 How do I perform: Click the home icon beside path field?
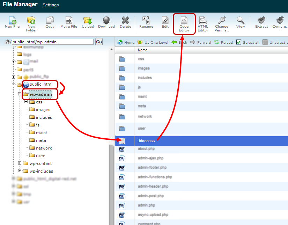click(x=7, y=42)
